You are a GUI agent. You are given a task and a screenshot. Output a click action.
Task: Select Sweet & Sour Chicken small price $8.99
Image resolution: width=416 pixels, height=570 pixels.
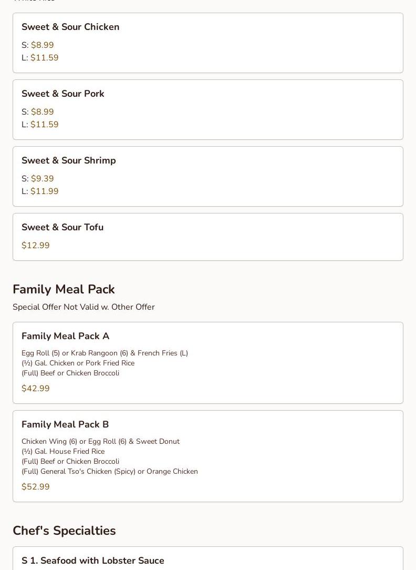click(38, 45)
